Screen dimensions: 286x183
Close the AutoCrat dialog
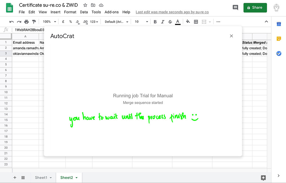click(231, 36)
